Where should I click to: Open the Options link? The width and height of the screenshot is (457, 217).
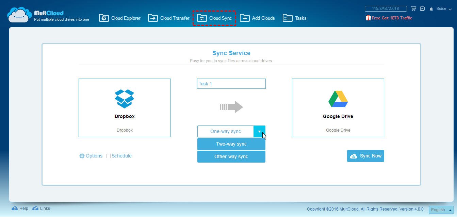point(94,156)
